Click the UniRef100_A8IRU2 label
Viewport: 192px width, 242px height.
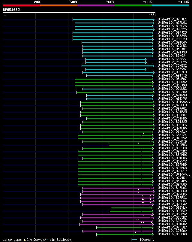[172, 224]
